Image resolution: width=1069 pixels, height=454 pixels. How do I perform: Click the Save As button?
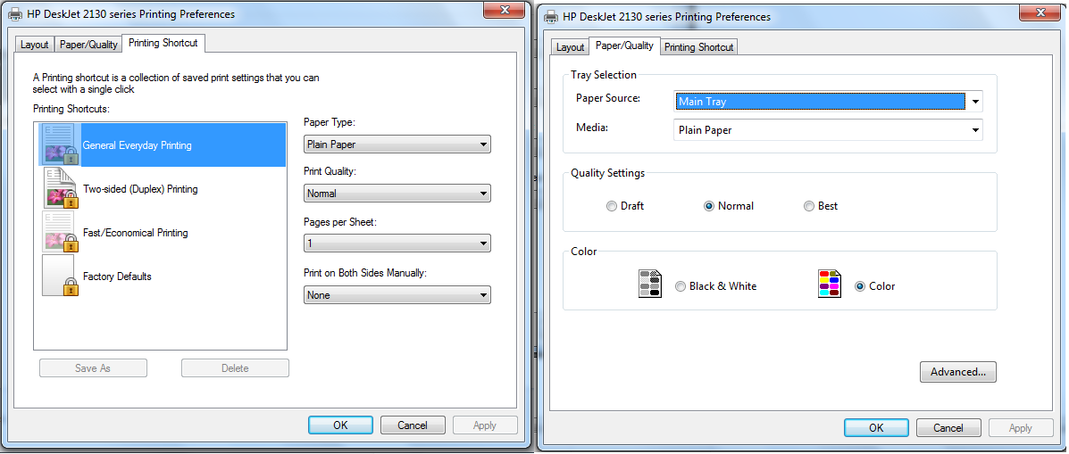click(93, 368)
